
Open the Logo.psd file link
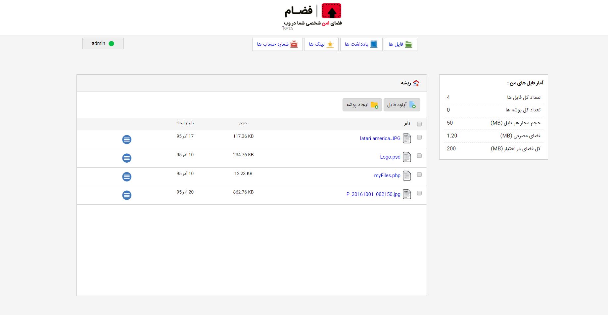[x=390, y=157]
